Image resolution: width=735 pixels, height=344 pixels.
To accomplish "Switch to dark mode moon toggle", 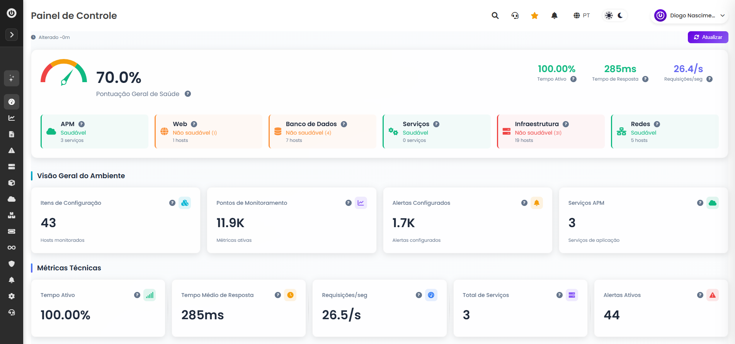I will (x=620, y=15).
